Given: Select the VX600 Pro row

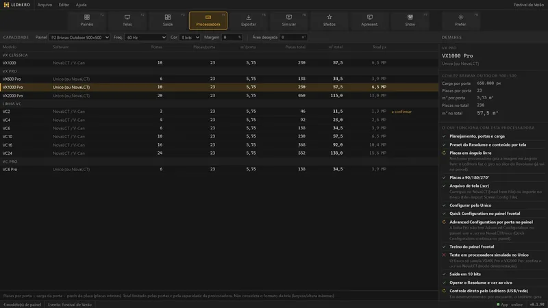Looking at the screenshot, I should (x=219, y=79).
